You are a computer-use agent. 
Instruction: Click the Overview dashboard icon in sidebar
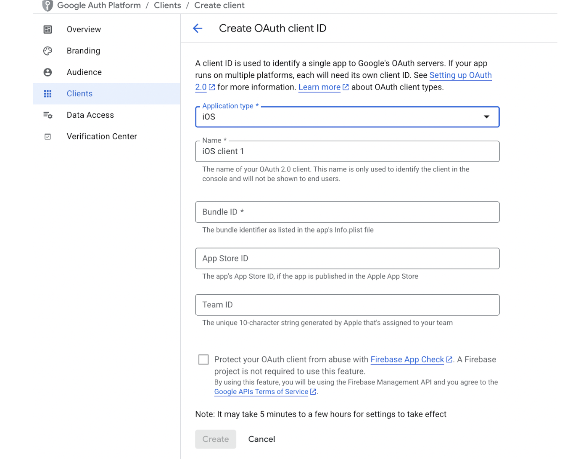click(48, 29)
